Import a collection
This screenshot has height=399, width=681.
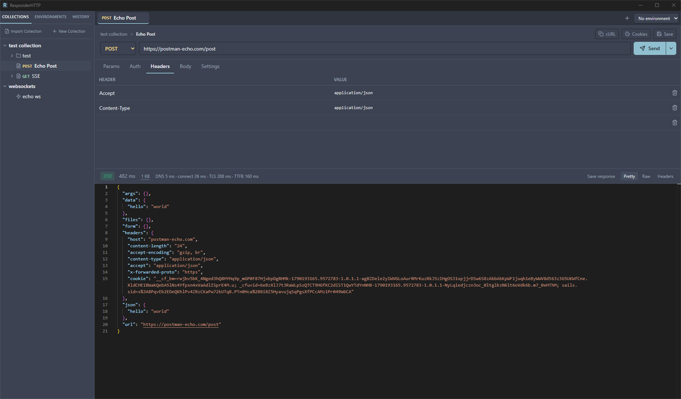point(23,31)
